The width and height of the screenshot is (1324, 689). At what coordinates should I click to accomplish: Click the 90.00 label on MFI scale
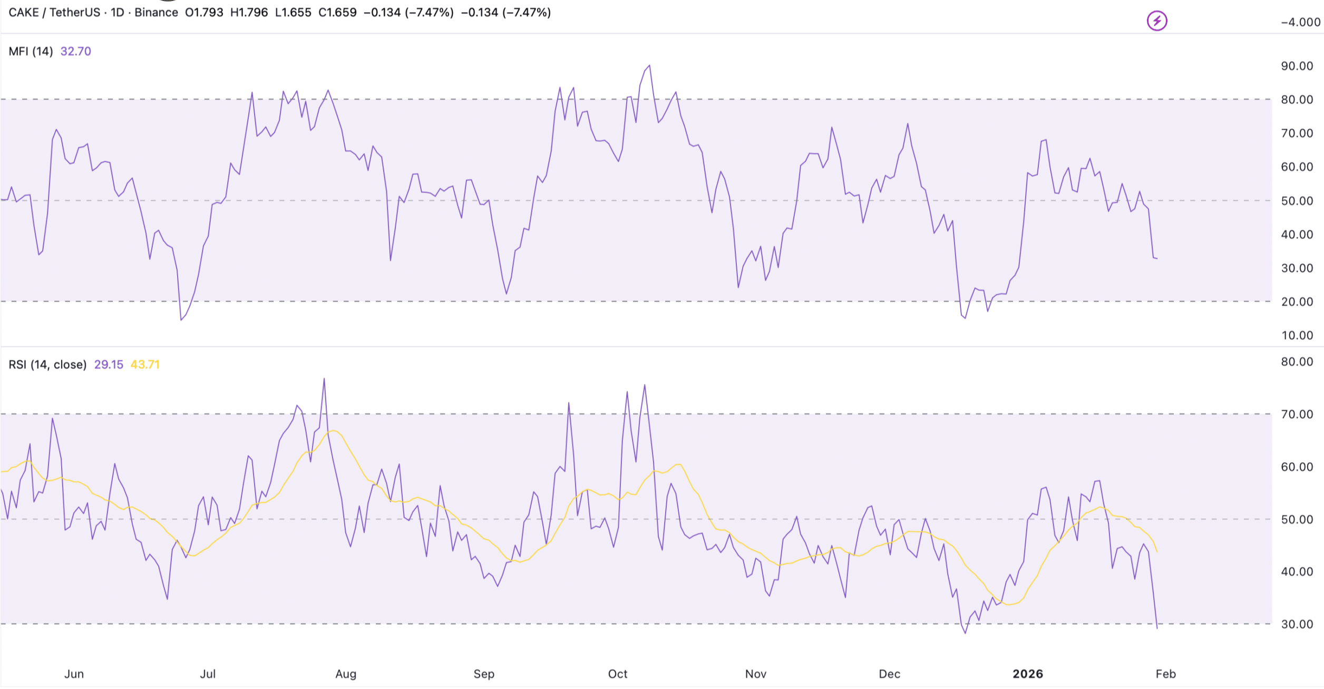point(1297,66)
